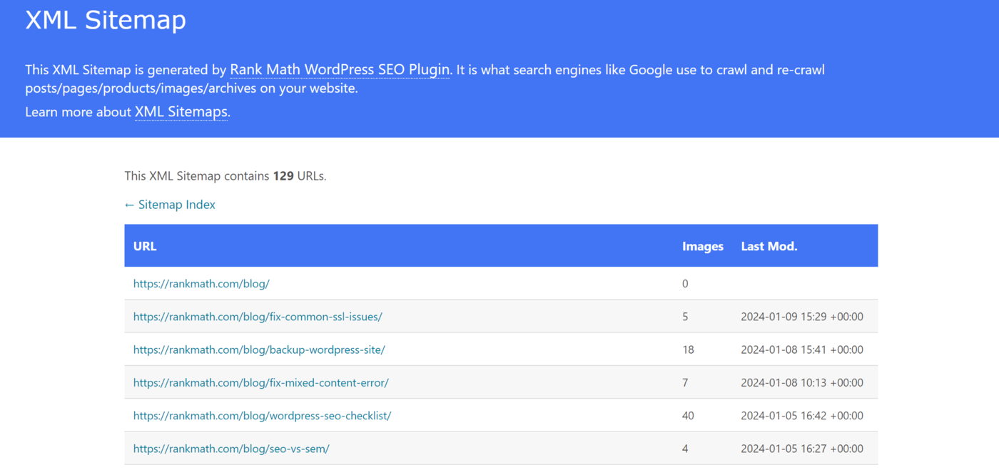Select the XML Sitemap page heading
The height and width of the screenshot is (470, 999).
[x=106, y=19]
